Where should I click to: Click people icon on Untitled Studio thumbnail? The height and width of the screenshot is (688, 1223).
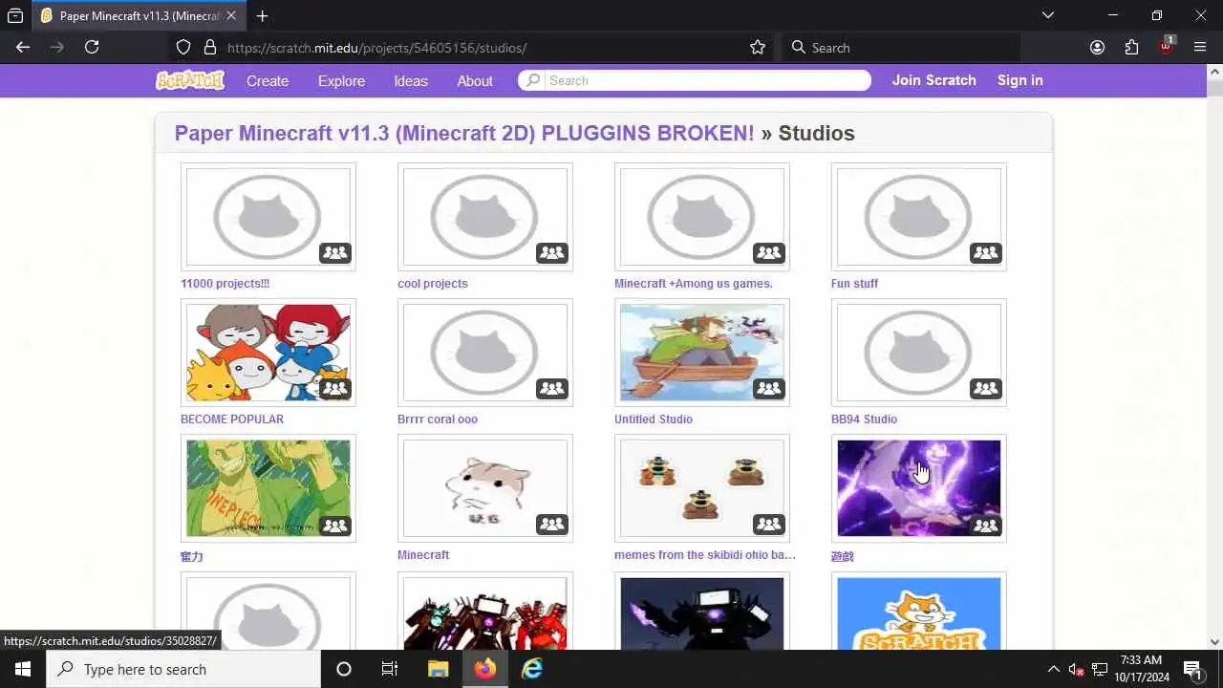pos(768,389)
